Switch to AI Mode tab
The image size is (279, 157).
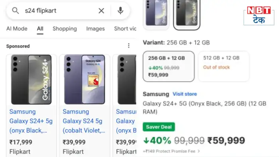(x=17, y=29)
